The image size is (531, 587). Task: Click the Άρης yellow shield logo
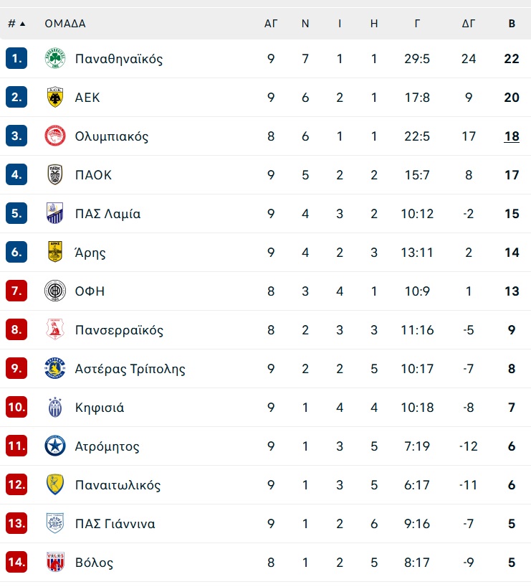point(55,252)
